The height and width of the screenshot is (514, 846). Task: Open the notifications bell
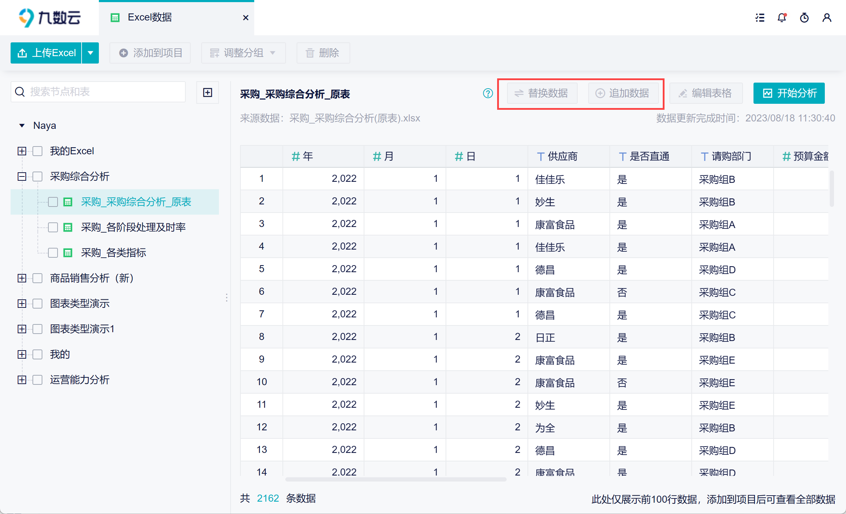(x=782, y=18)
